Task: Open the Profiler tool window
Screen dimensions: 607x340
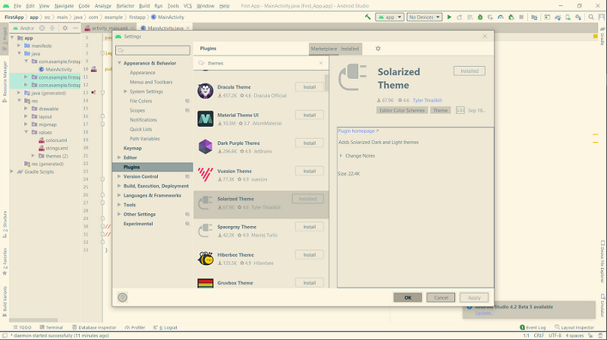Action: click(135, 327)
